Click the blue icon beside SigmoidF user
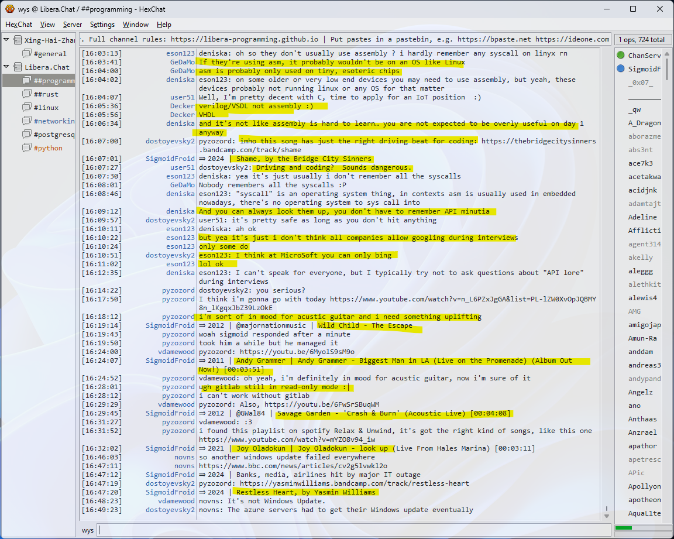Screen dimensions: 674x539 point(620,69)
